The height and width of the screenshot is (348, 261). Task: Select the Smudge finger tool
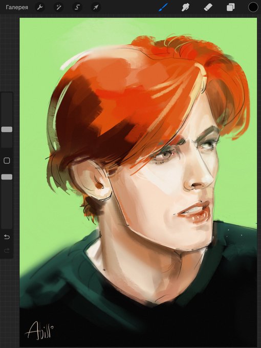point(186,7)
